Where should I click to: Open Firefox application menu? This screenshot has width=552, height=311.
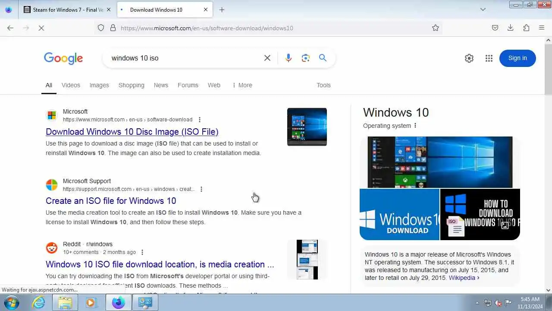542,28
